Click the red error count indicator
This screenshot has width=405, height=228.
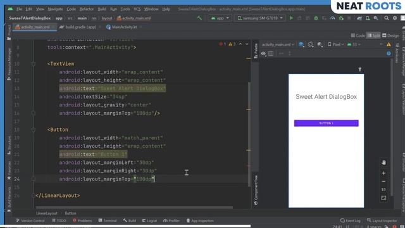[223, 44]
